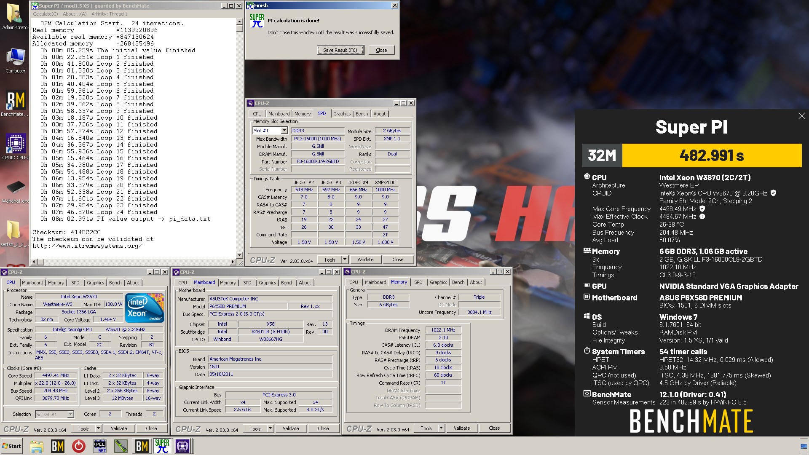Click the Windows Start button
Screen dimensions: 809x455
coord(12,446)
